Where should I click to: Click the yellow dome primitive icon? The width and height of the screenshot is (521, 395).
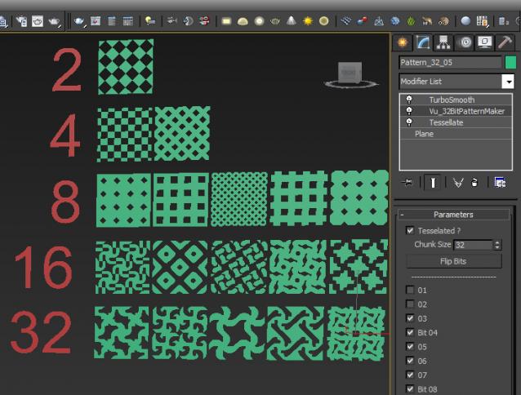tap(243, 21)
